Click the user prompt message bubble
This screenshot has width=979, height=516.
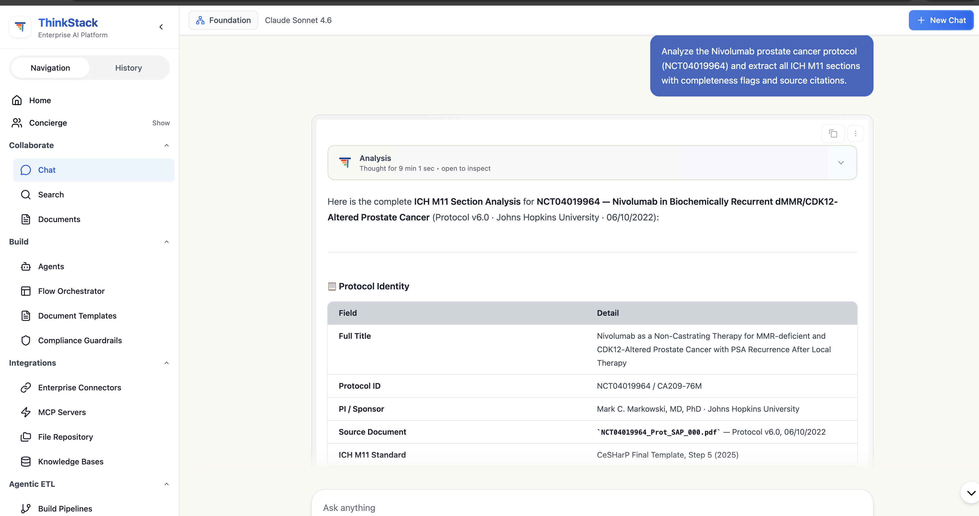coord(762,66)
